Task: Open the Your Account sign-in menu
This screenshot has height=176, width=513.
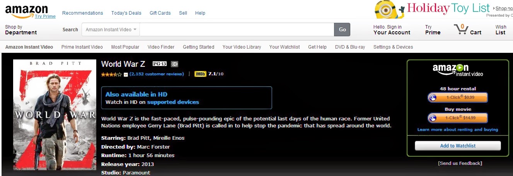Action: (392, 30)
